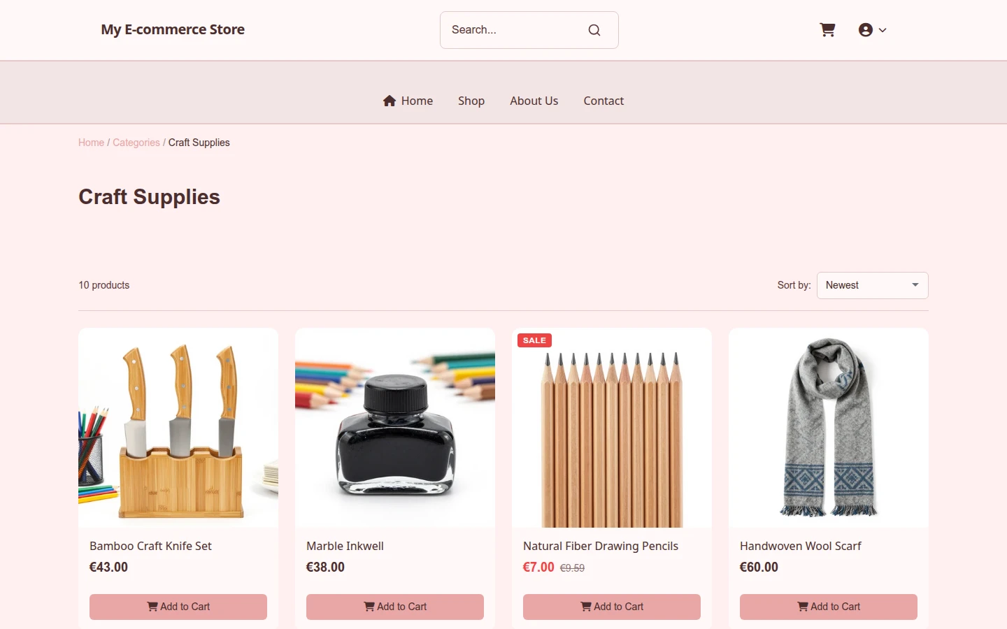Click the 'Sort by:' label
This screenshot has height=629, width=1007.
794,285
